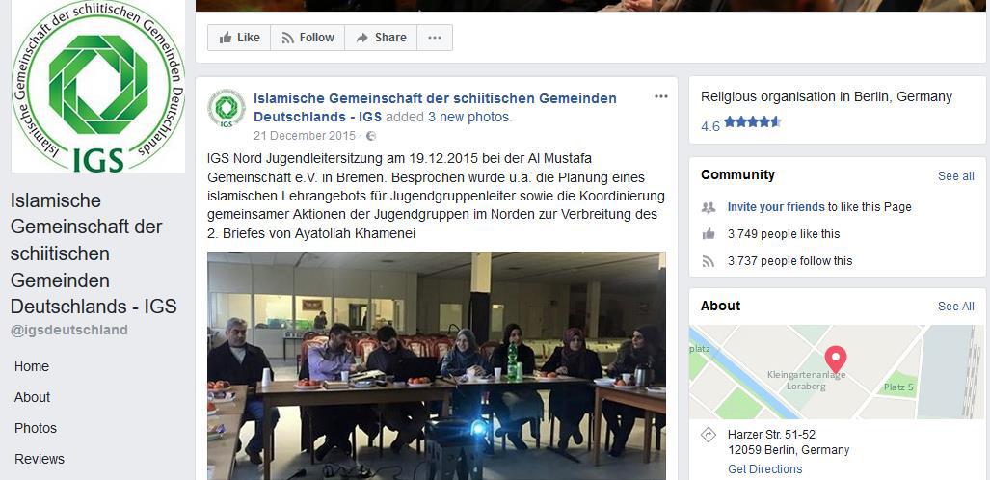This screenshot has width=990, height=480.
Task: Open the page's more options ellipsis
Action: (435, 38)
